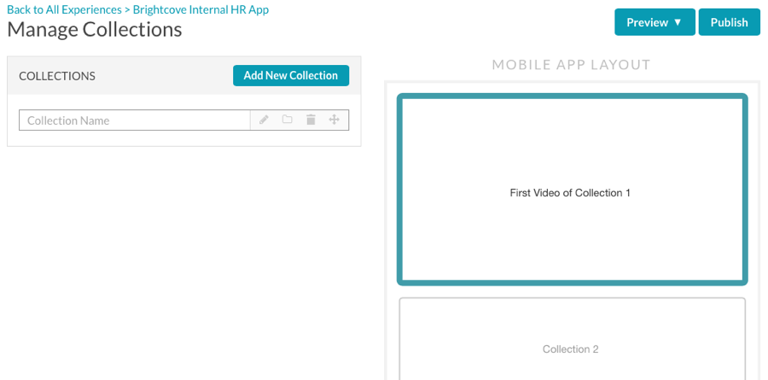Open the Preview dropdown menu
768x380 pixels.
[655, 22]
